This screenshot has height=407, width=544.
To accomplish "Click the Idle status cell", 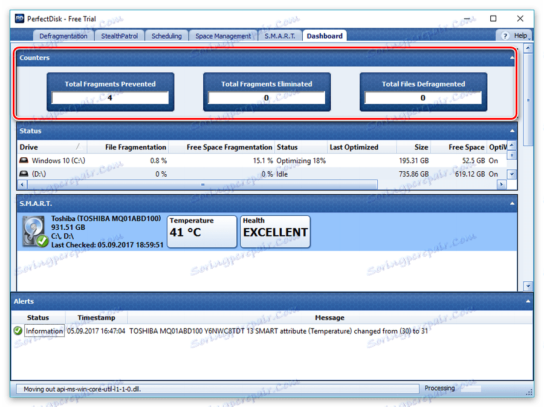I will (x=282, y=174).
